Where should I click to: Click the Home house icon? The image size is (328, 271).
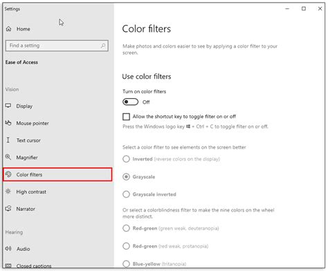[x=8, y=29]
